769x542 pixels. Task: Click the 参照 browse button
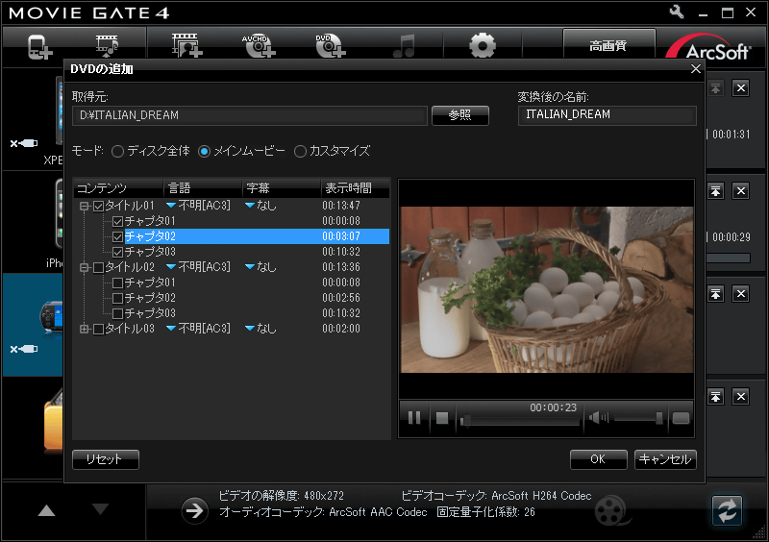click(459, 115)
